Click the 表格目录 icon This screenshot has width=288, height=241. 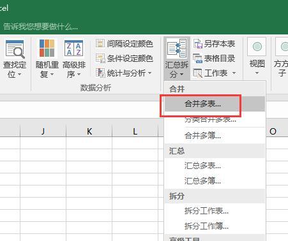198,58
